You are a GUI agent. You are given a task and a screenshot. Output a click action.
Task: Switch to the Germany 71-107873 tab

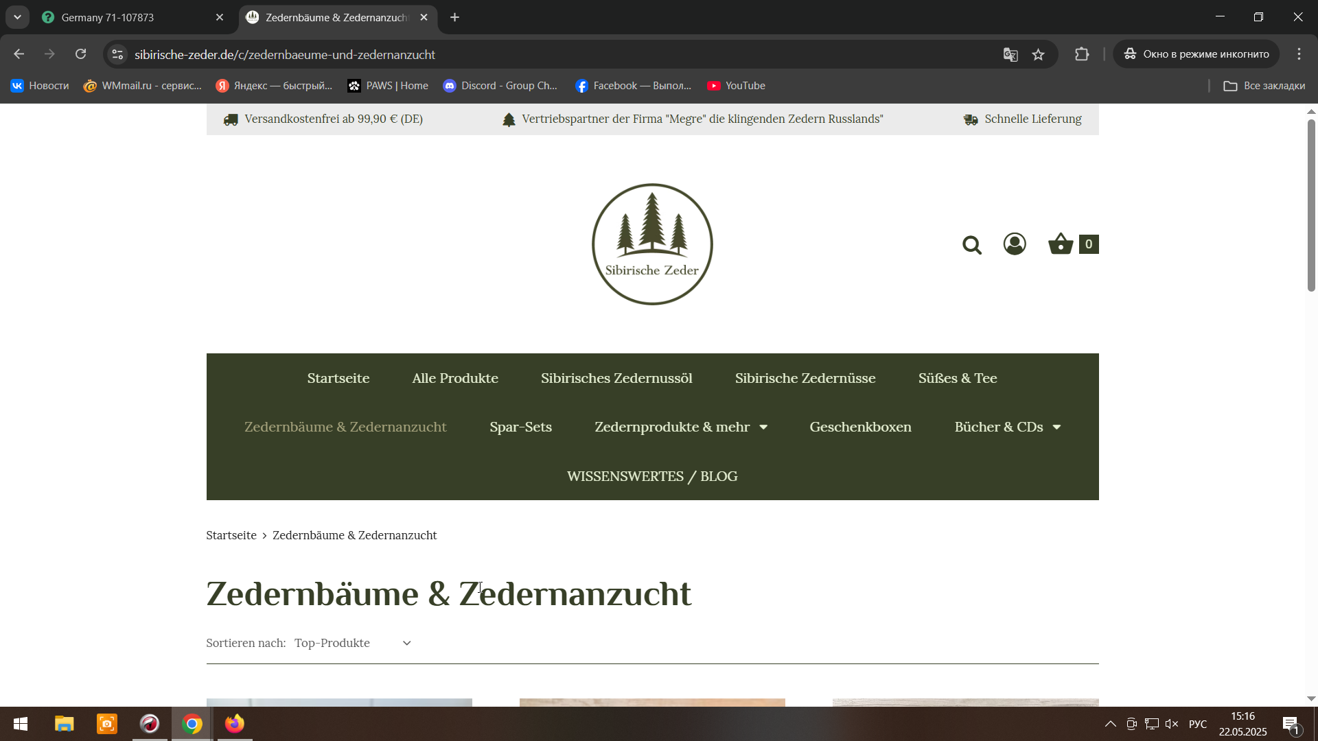130,18
